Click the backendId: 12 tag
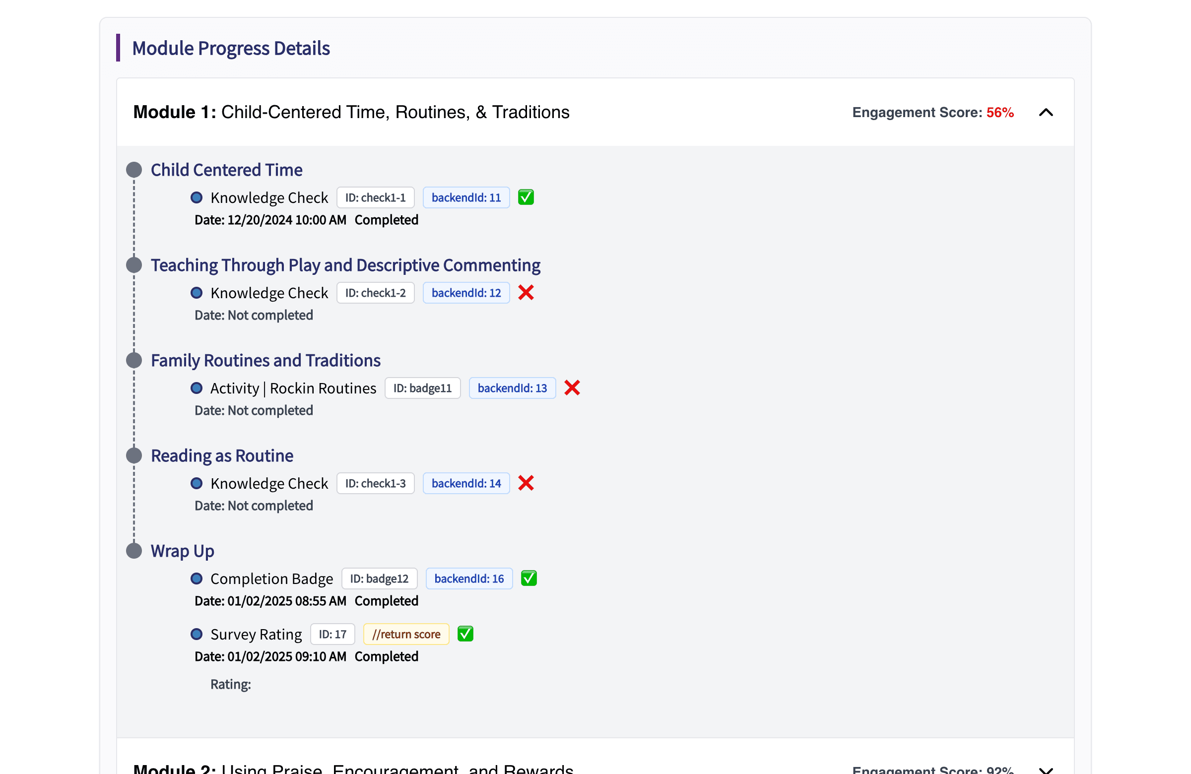This screenshot has height=774, width=1191. click(466, 293)
